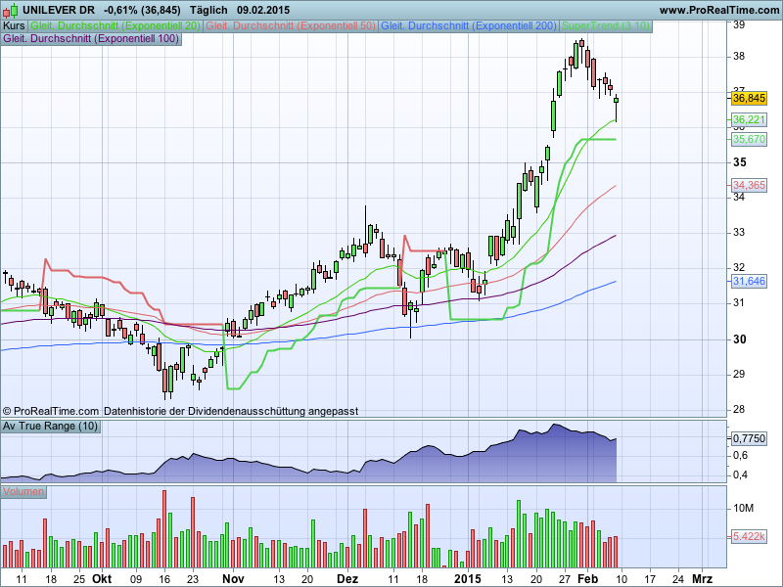Click the 10M volume axis label
This screenshot has width=783, height=587.
tap(743, 508)
